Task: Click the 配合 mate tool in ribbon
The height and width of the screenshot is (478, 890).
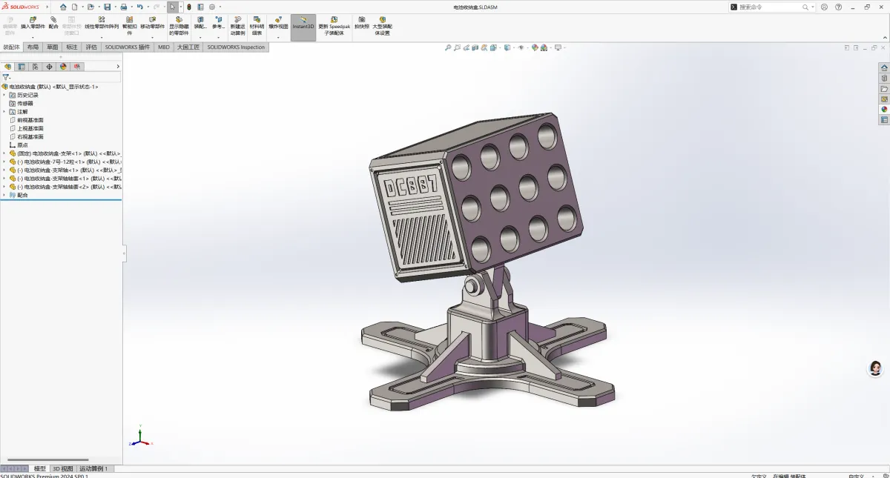Action: [x=53, y=23]
